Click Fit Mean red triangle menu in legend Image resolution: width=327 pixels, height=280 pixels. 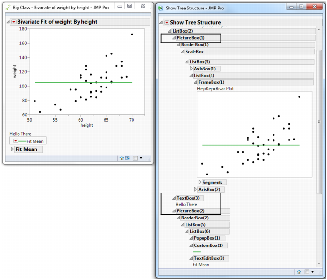tap(16, 141)
